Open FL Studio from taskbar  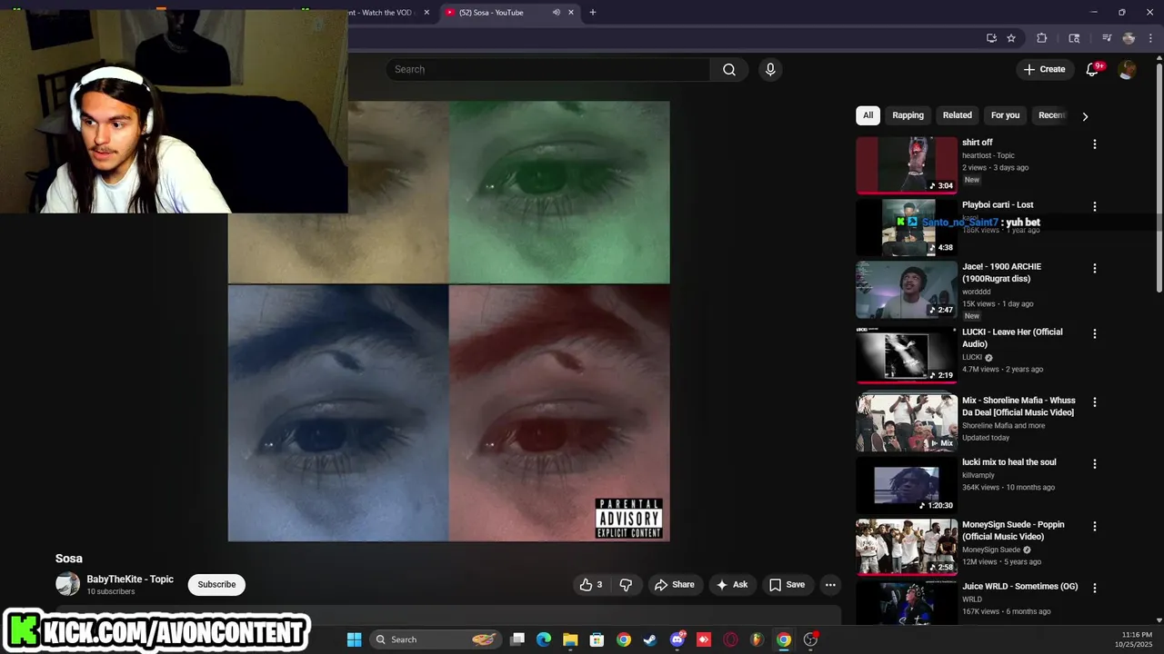[757, 639]
